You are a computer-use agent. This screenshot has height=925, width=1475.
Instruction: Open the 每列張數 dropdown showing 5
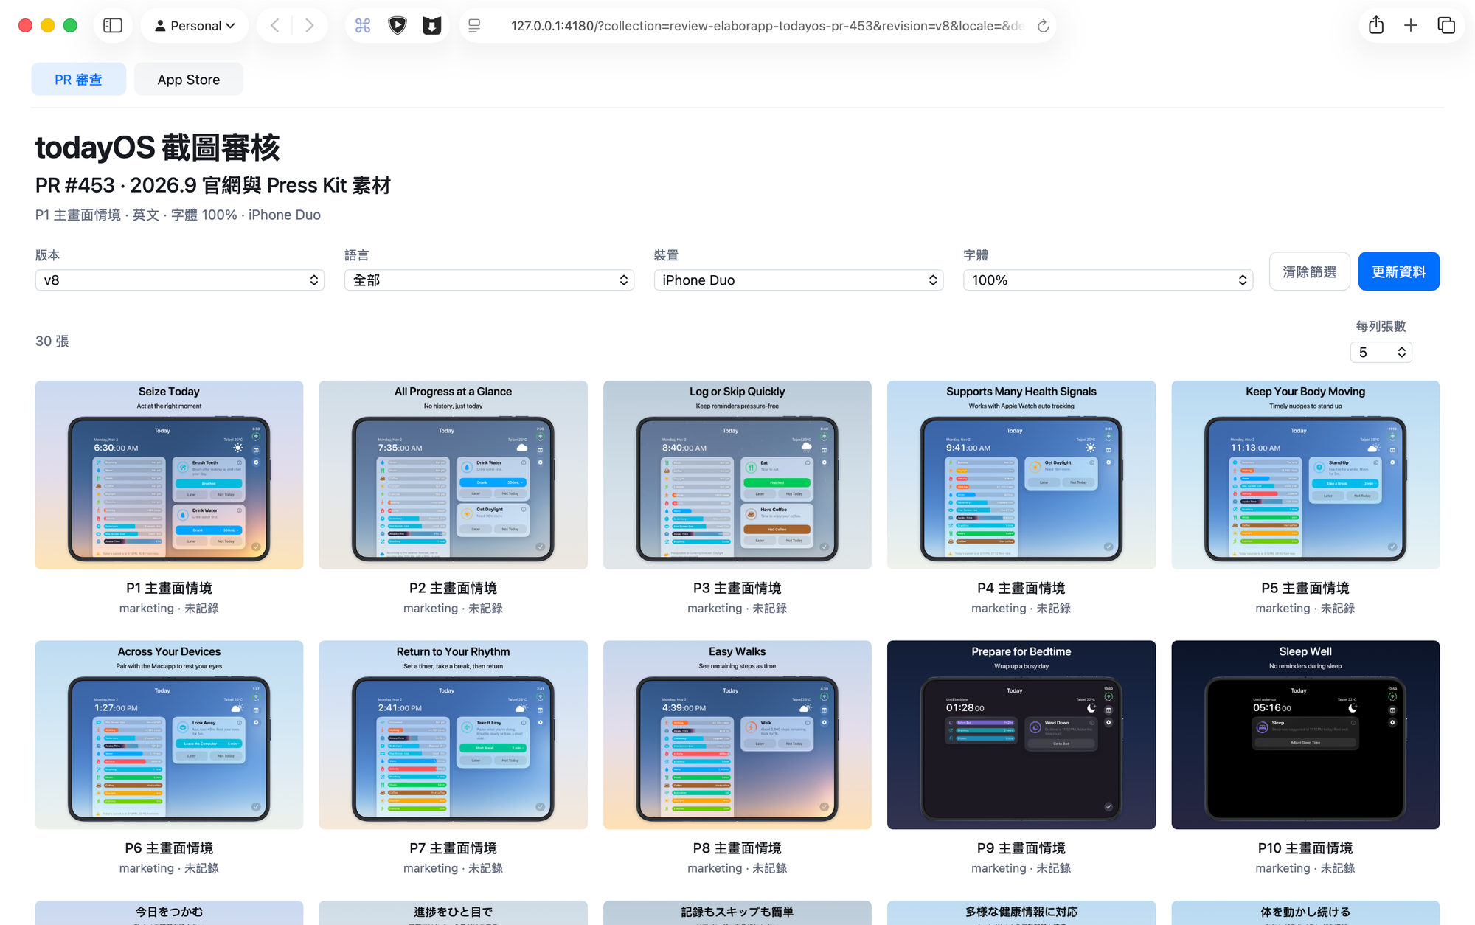tap(1381, 353)
